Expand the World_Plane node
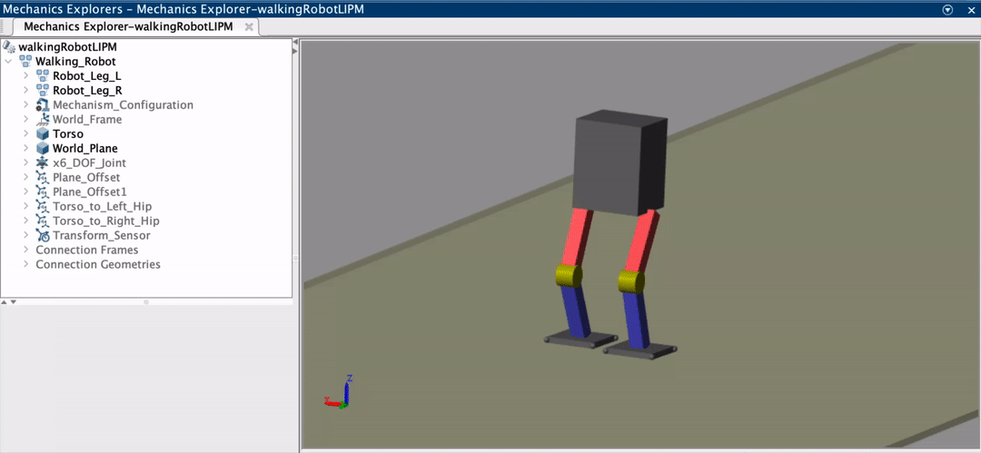981x453 pixels. [25, 148]
